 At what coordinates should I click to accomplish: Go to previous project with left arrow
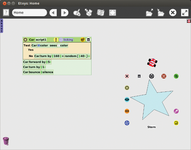point(53,12)
